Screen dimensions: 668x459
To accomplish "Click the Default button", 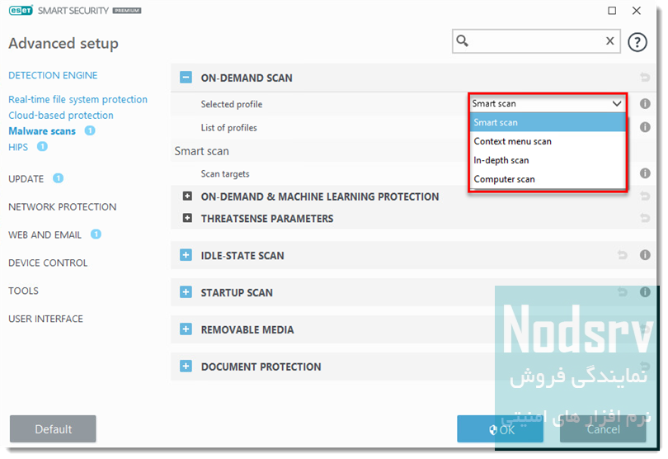I will [x=53, y=429].
